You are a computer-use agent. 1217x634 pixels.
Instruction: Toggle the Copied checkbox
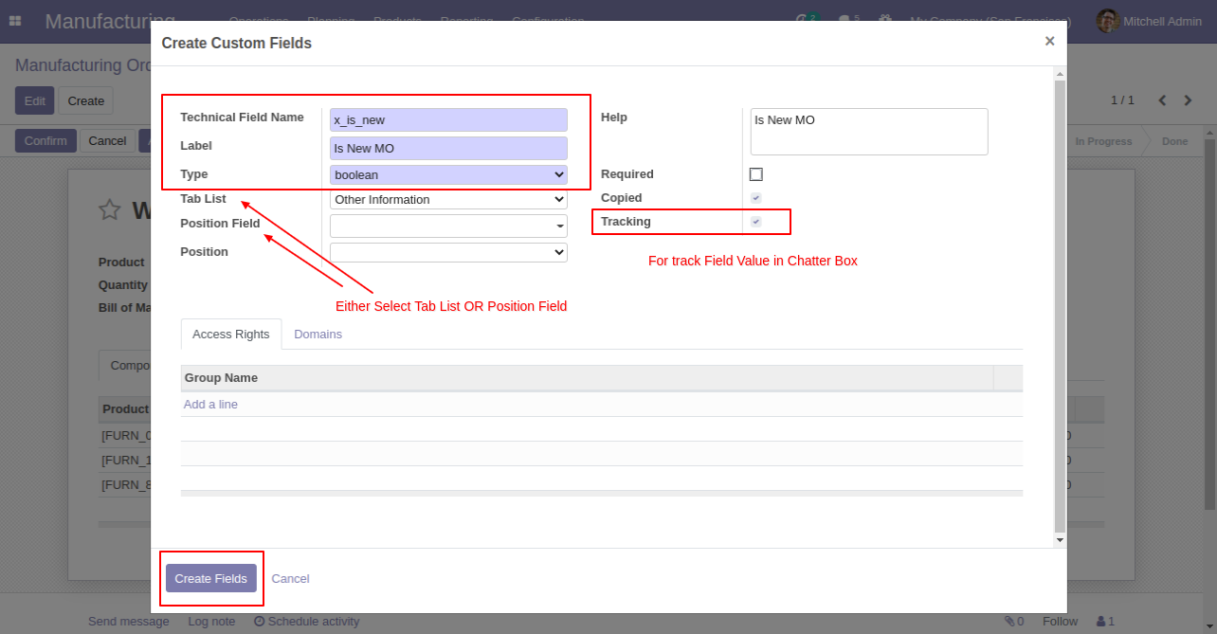[755, 198]
